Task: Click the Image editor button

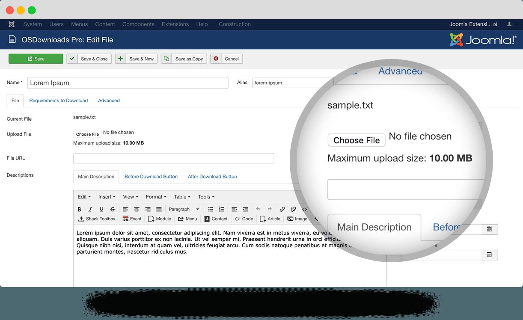Action: pyautogui.click(x=297, y=219)
